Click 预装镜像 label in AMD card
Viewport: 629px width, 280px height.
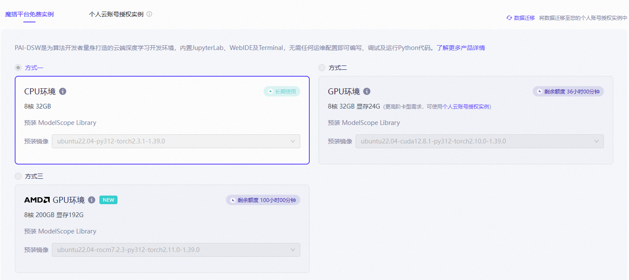tap(36, 250)
